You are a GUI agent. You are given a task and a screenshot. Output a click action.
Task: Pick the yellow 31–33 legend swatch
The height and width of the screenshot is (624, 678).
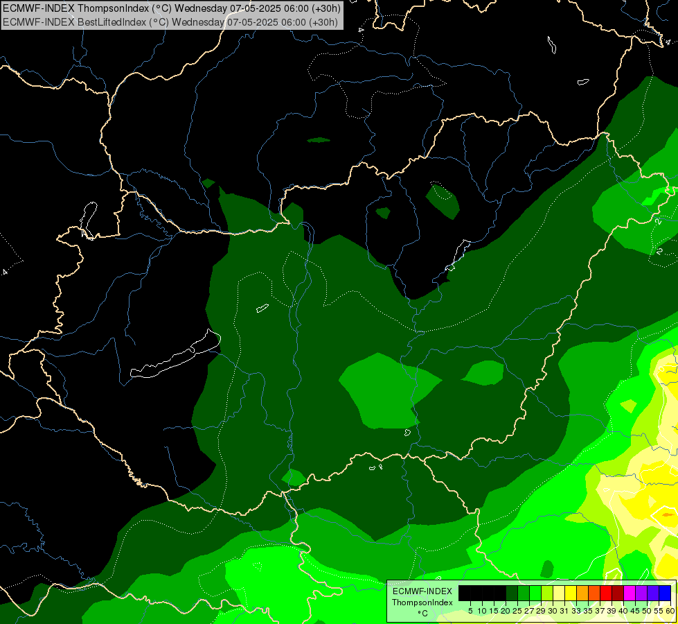click(x=571, y=593)
